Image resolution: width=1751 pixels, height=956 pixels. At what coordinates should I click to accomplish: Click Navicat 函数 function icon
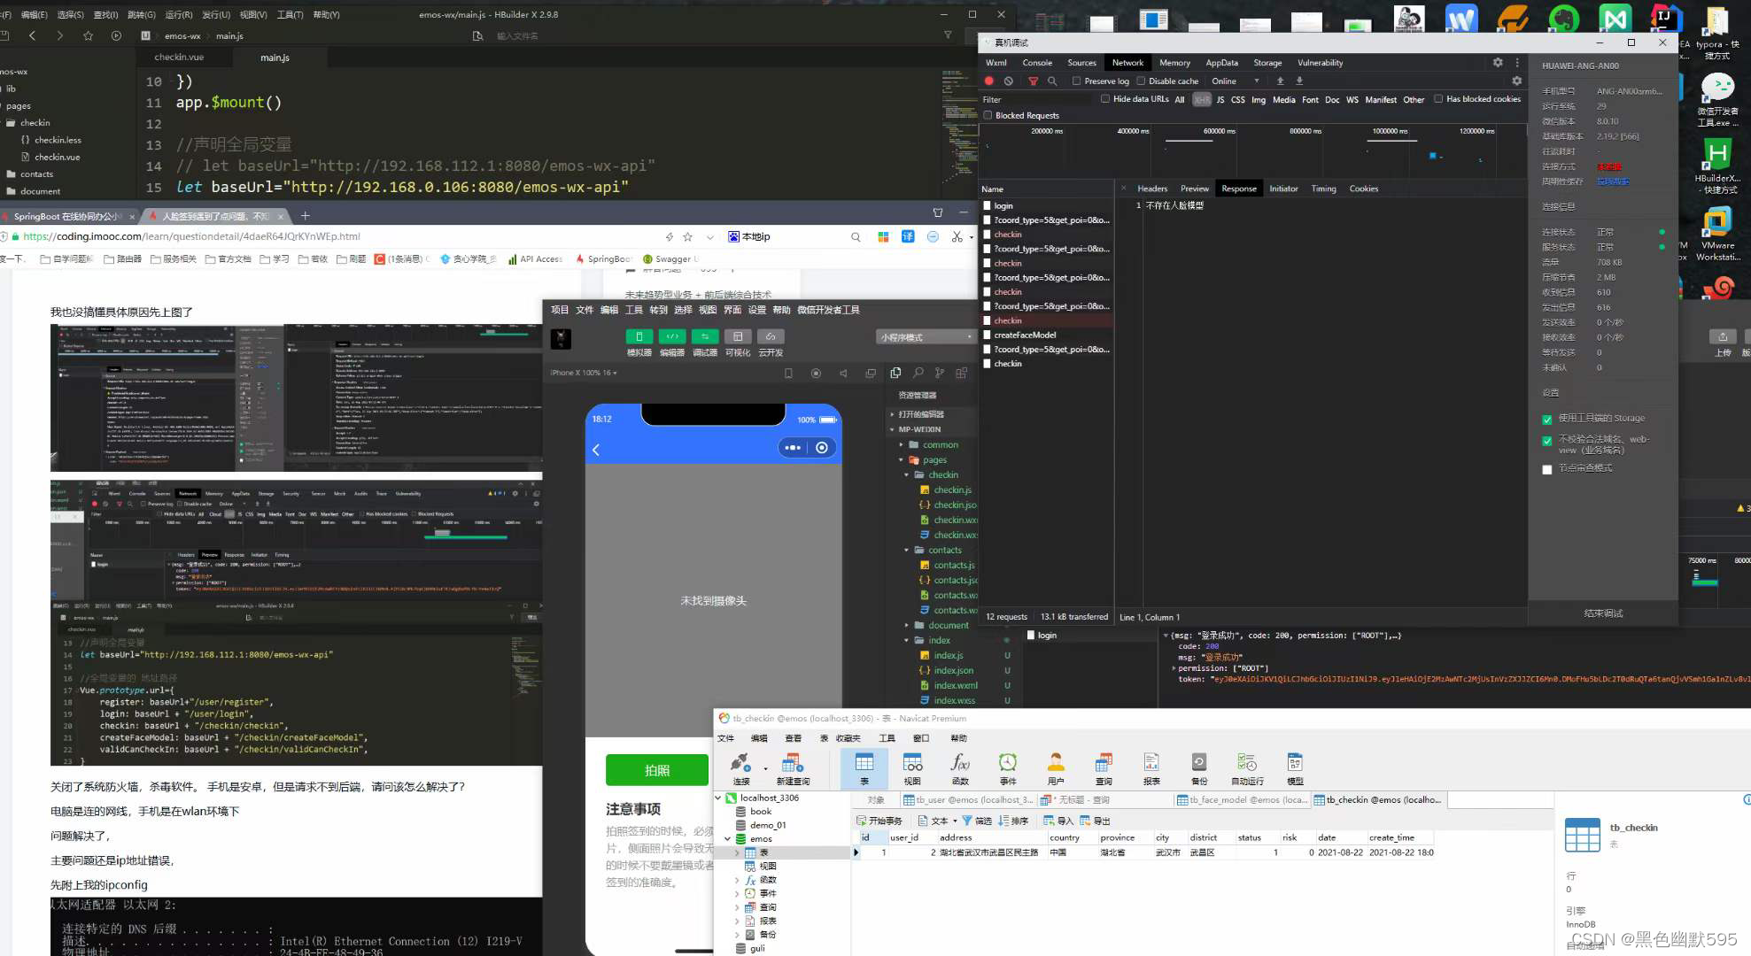point(960,767)
